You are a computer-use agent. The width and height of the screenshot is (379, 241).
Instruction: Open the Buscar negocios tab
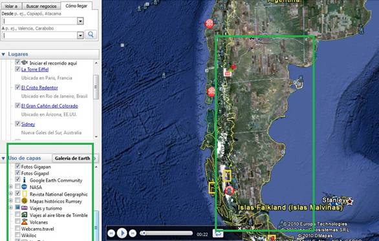(41, 6)
